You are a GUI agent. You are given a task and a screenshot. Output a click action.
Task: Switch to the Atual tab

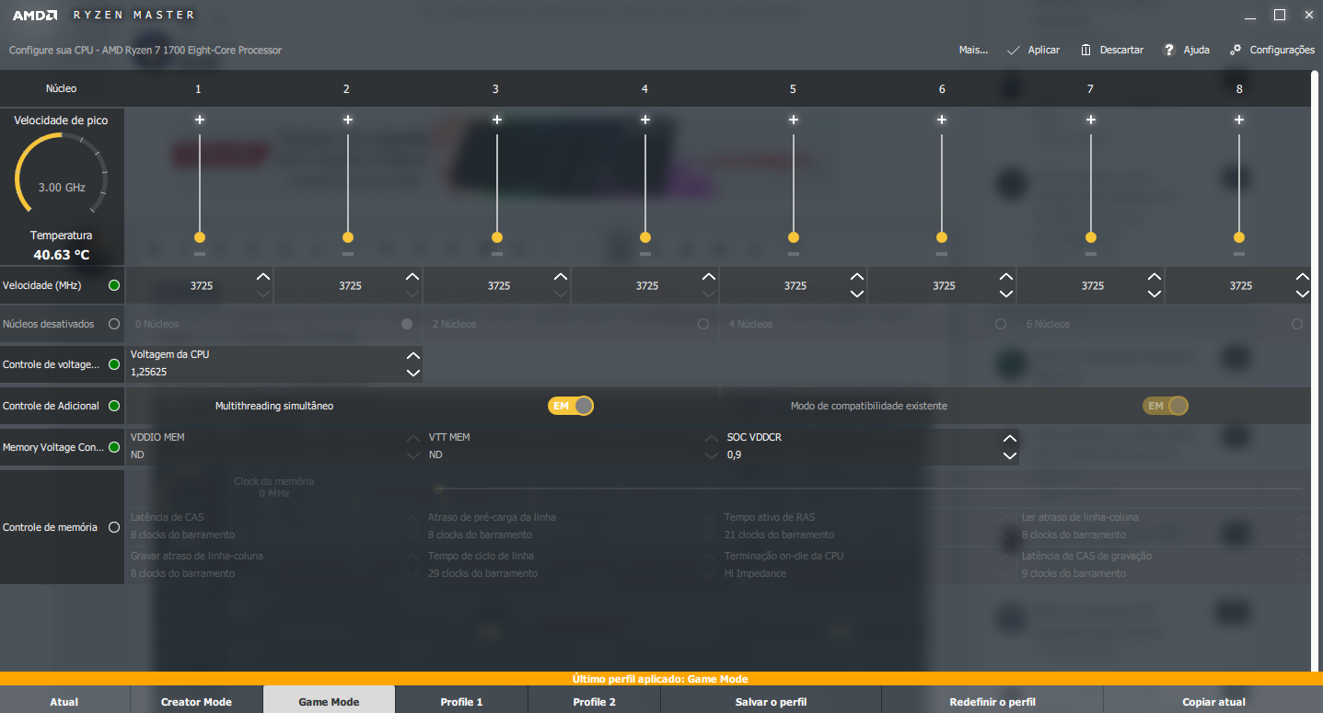pos(64,701)
